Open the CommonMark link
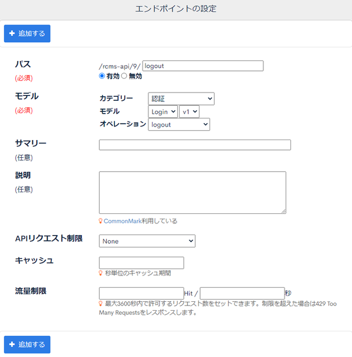 [123, 221]
